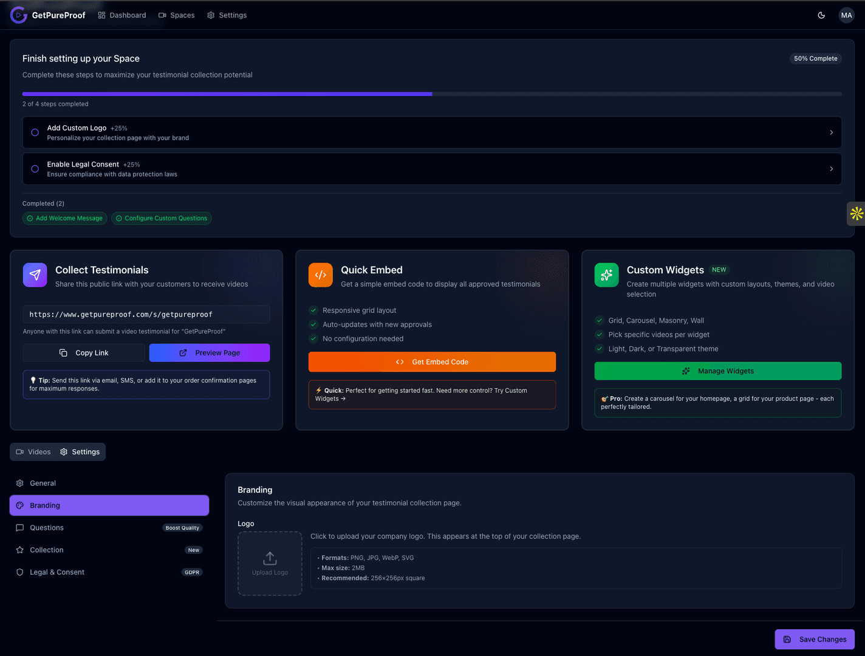Image resolution: width=865 pixels, height=656 pixels.
Task: Open the Dashboard nav item
Action: (122, 15)
